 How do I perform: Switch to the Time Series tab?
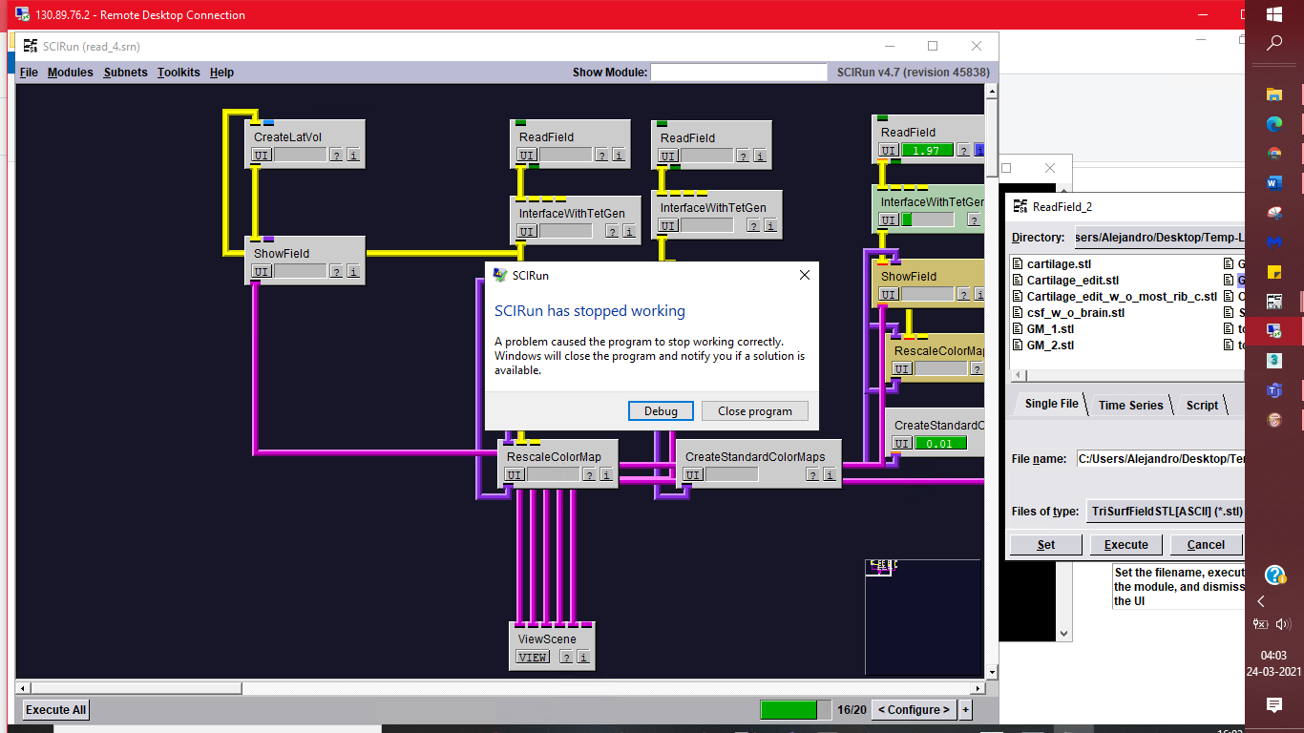point(1131,405)
